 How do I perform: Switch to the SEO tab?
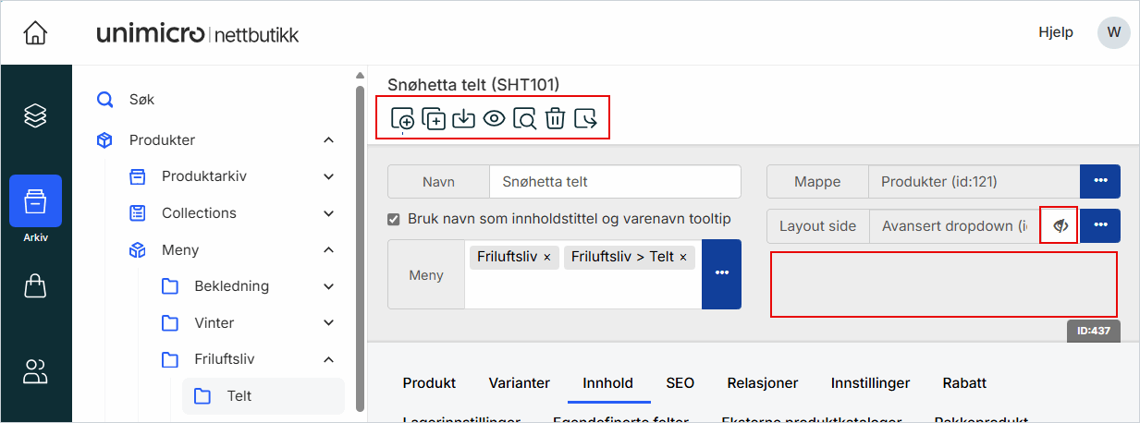coord(680,383)
